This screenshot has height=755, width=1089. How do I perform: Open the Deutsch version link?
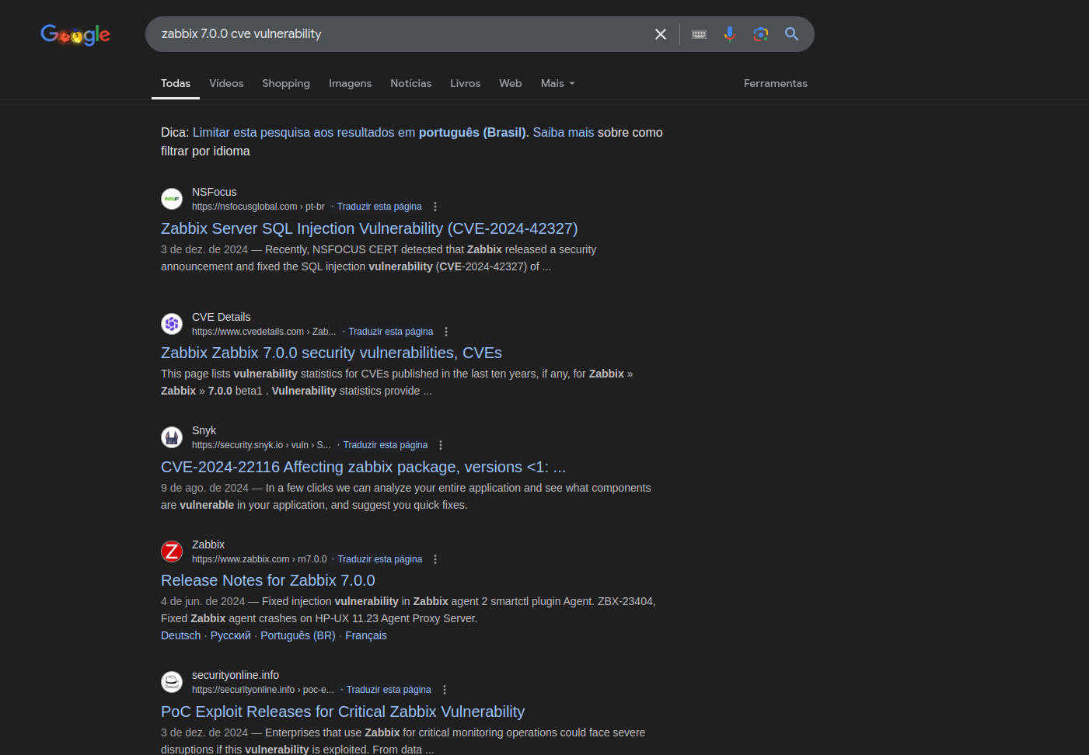coord(180,635)
